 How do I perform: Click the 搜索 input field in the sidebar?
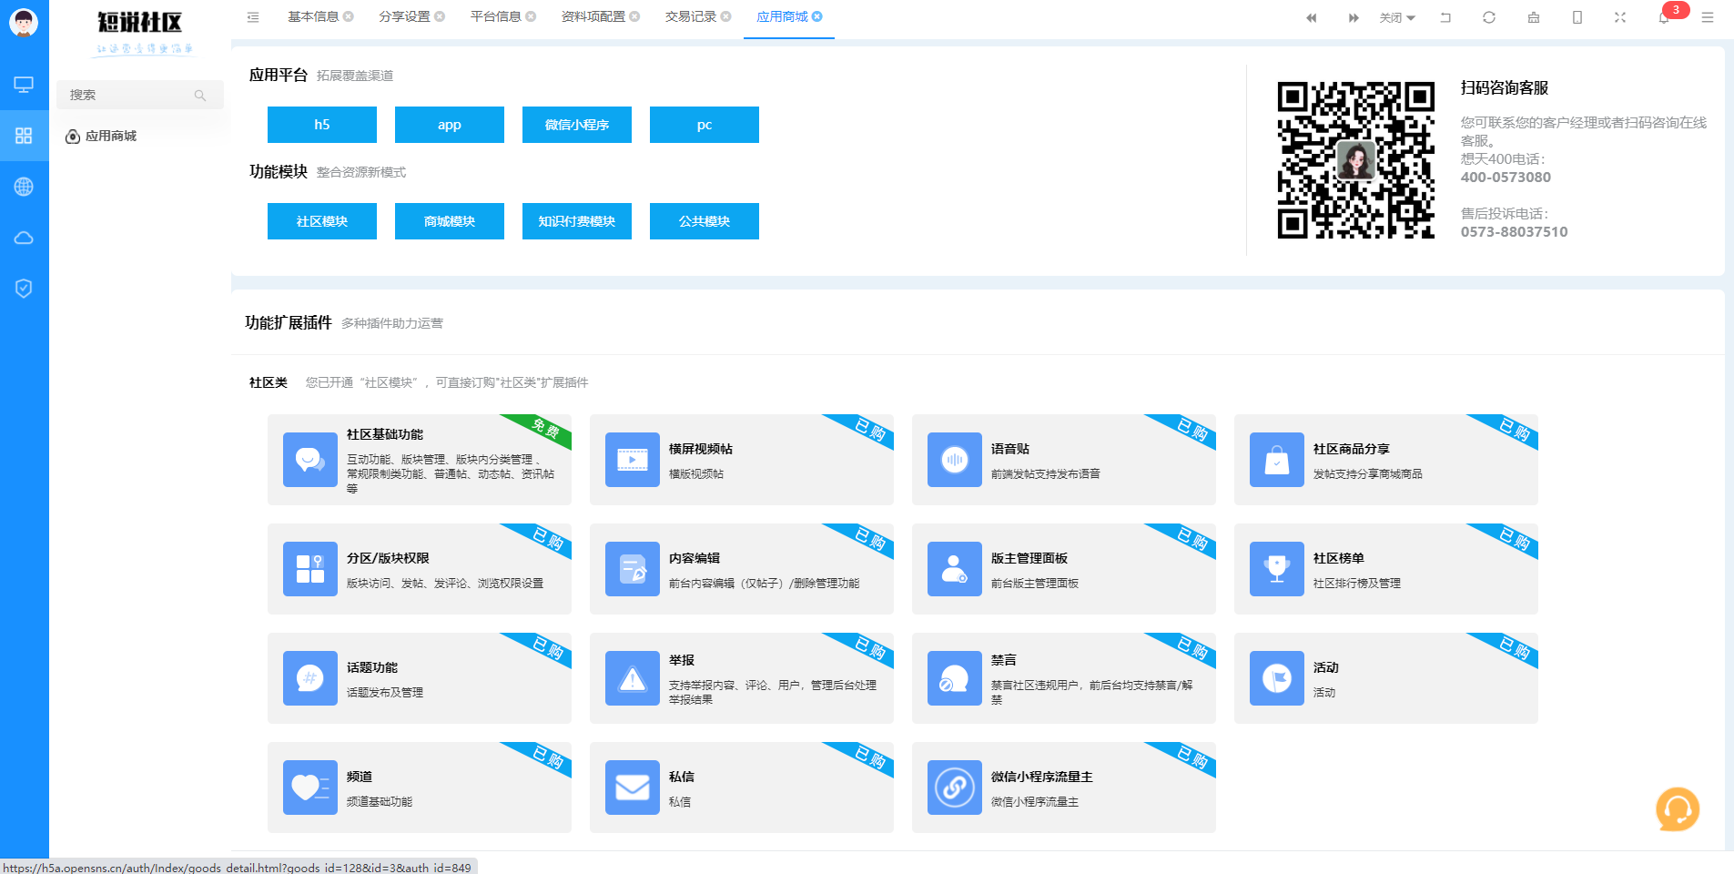(130, 95)
